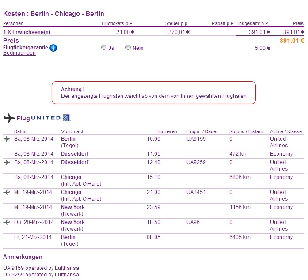Viewport: 308px width, 280px height.
Task: Click flight number UA96
Action: 193,222
